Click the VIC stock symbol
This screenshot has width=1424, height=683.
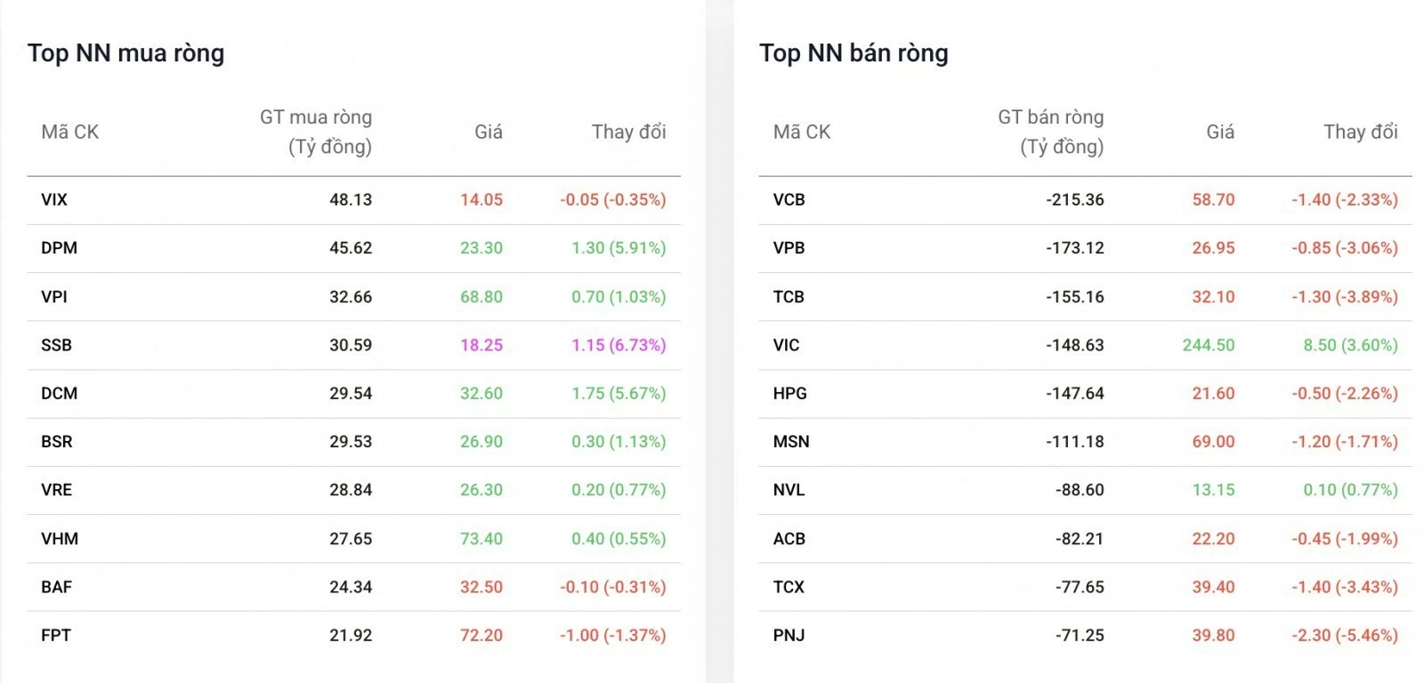click(786, 345)
